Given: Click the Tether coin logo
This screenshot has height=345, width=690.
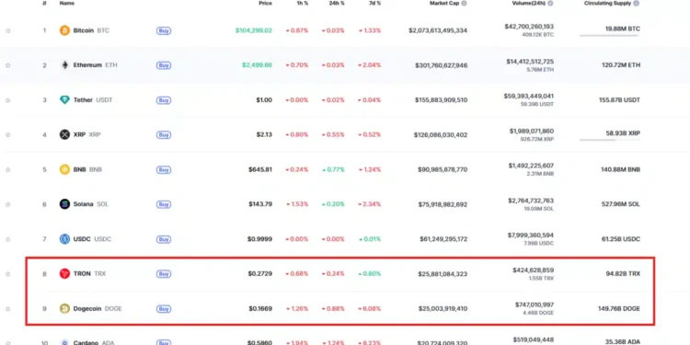Looking at the screenshot, I should (x=64, y=100).
